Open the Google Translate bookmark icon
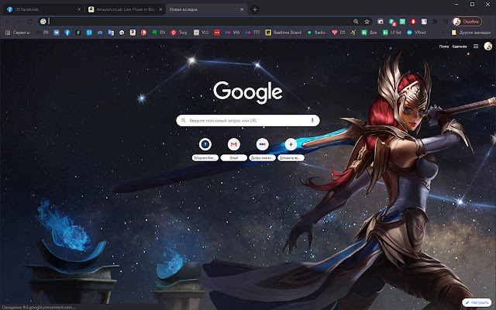496x310 pixels. pyautogui.click(x=111, y=33)
